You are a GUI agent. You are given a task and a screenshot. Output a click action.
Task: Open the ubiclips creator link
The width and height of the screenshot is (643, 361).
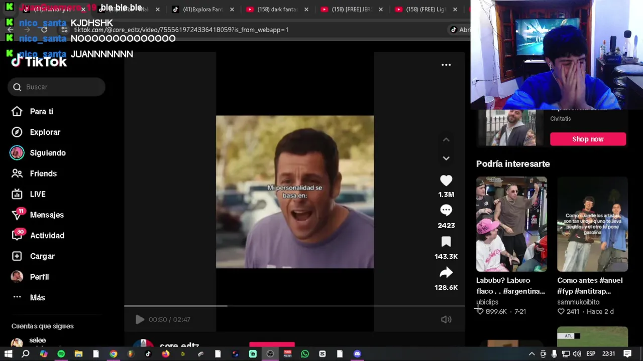click(x=487, y=302)
